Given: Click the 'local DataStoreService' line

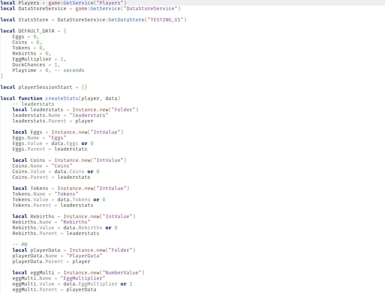Looking at the screenshot, I should pyautogui.click(x=91, y=8).
